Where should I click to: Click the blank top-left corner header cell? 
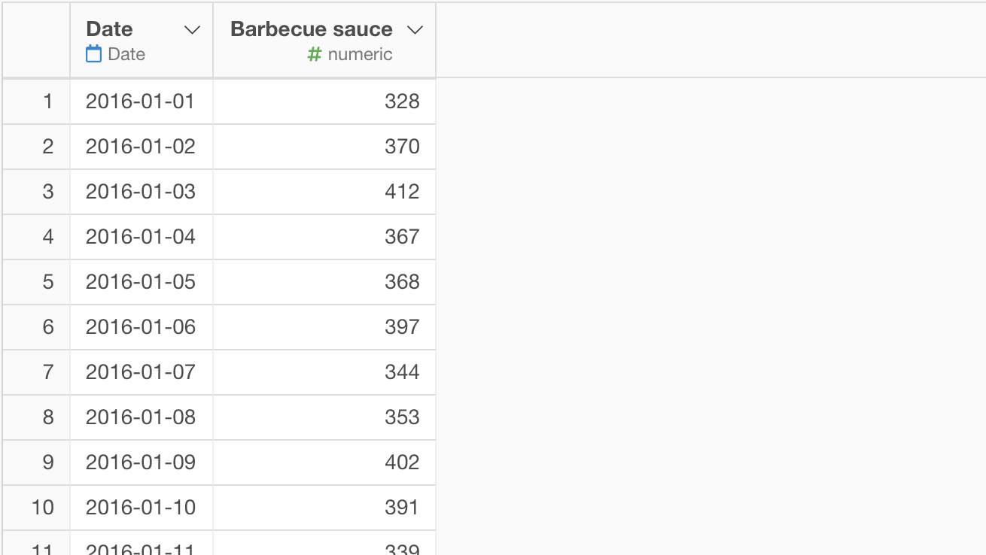(x=37, y=40)
